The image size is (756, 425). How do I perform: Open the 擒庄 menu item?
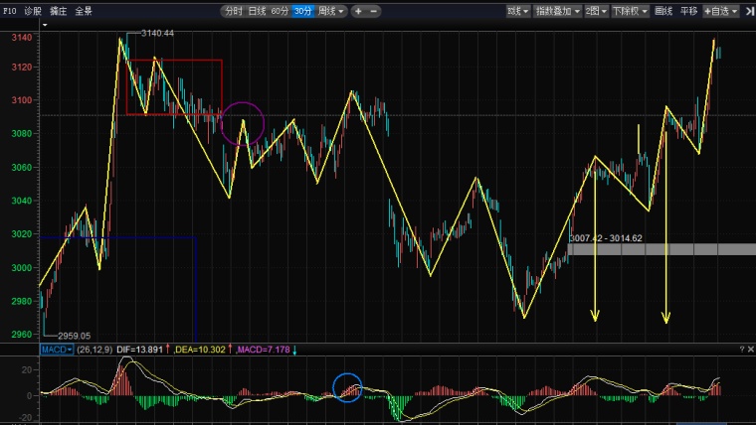tap(59, 11)
